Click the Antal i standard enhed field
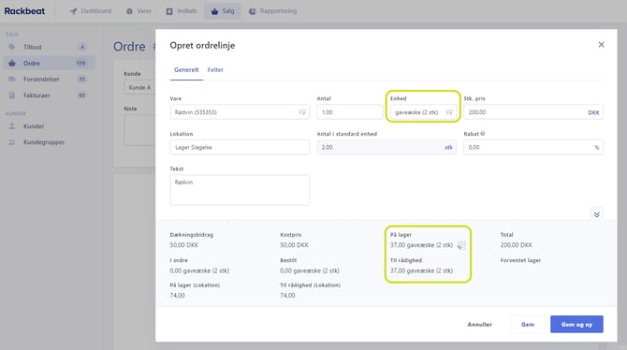The width and height of the screenshot is (627, 350). tap(386, 147)
